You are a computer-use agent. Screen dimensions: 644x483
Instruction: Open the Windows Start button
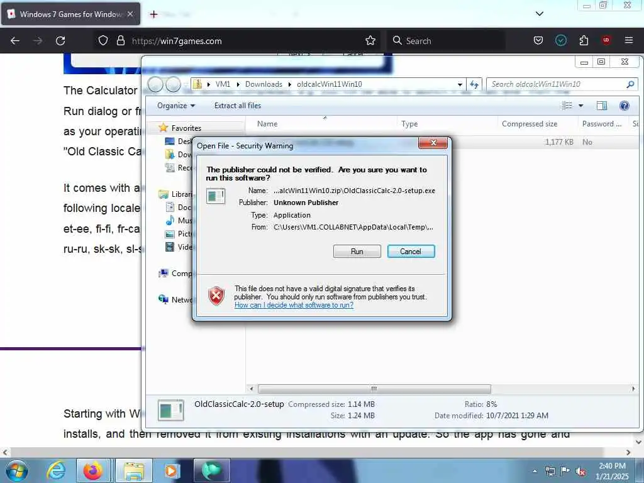[17, 470]
